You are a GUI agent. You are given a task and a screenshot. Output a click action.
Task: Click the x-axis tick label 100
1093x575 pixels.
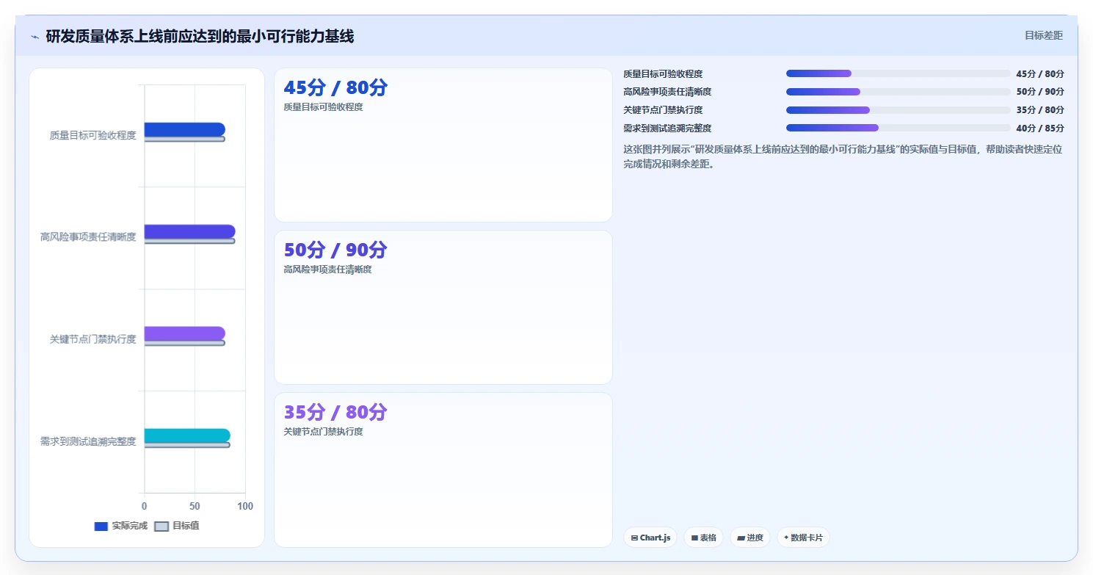245,507
